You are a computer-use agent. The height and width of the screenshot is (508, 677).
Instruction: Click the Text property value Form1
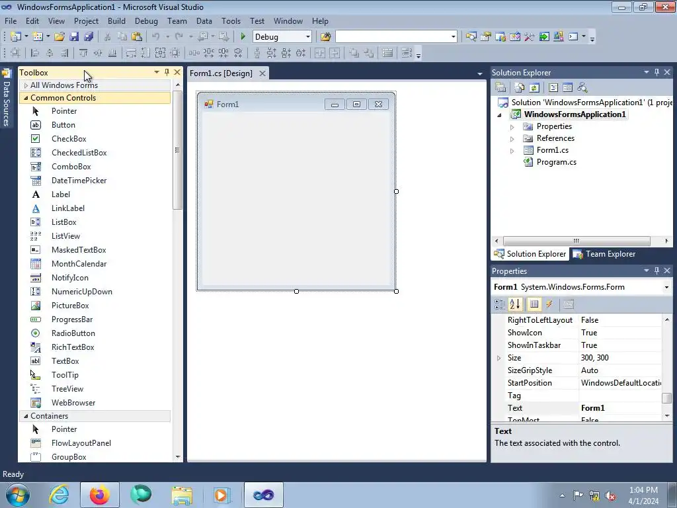[x=592, y=408]
